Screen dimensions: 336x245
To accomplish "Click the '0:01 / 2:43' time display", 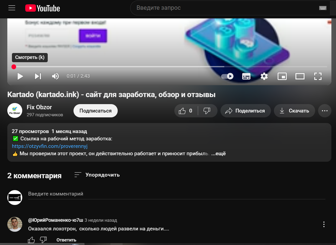I will [78, 76].
